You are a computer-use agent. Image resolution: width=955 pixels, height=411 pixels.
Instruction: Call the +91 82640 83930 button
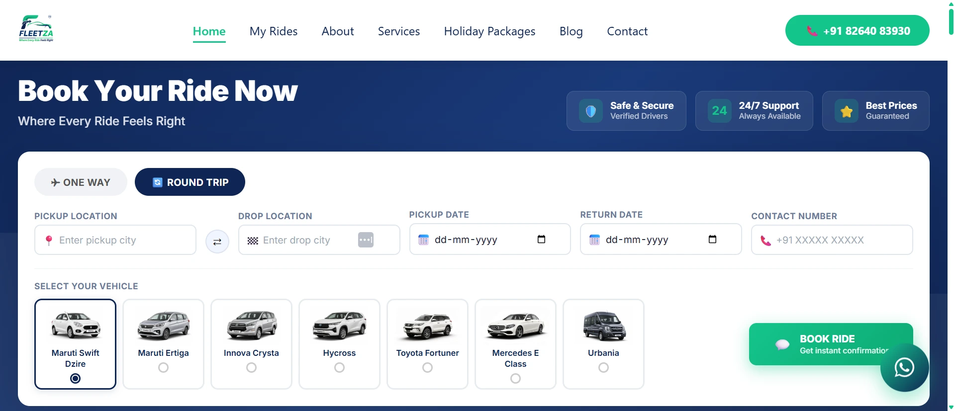(x=857, y=30)
